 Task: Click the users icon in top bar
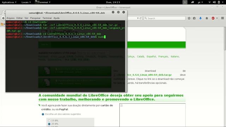click(x=192, y=2)
